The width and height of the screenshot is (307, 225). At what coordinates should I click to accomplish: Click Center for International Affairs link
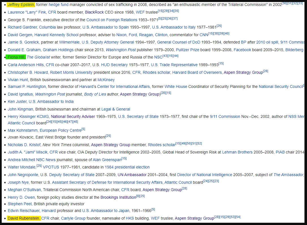pyautogui.click(x=124, y=86)
